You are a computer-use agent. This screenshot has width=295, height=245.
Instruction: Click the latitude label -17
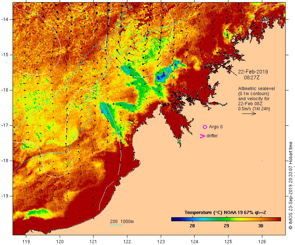5,125
